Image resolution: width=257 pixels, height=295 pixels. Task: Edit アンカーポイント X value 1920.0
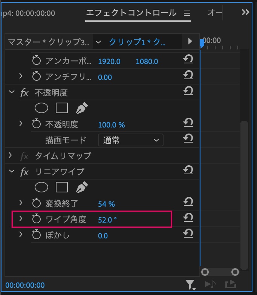tap(109, 61)
